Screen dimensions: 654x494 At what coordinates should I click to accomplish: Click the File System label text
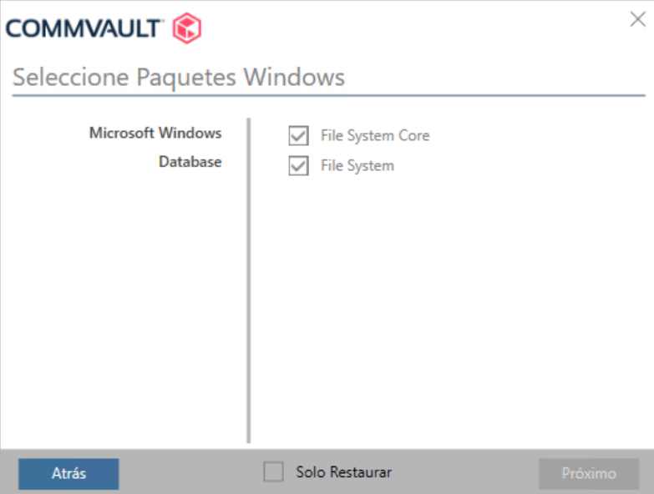pos(357,166)
